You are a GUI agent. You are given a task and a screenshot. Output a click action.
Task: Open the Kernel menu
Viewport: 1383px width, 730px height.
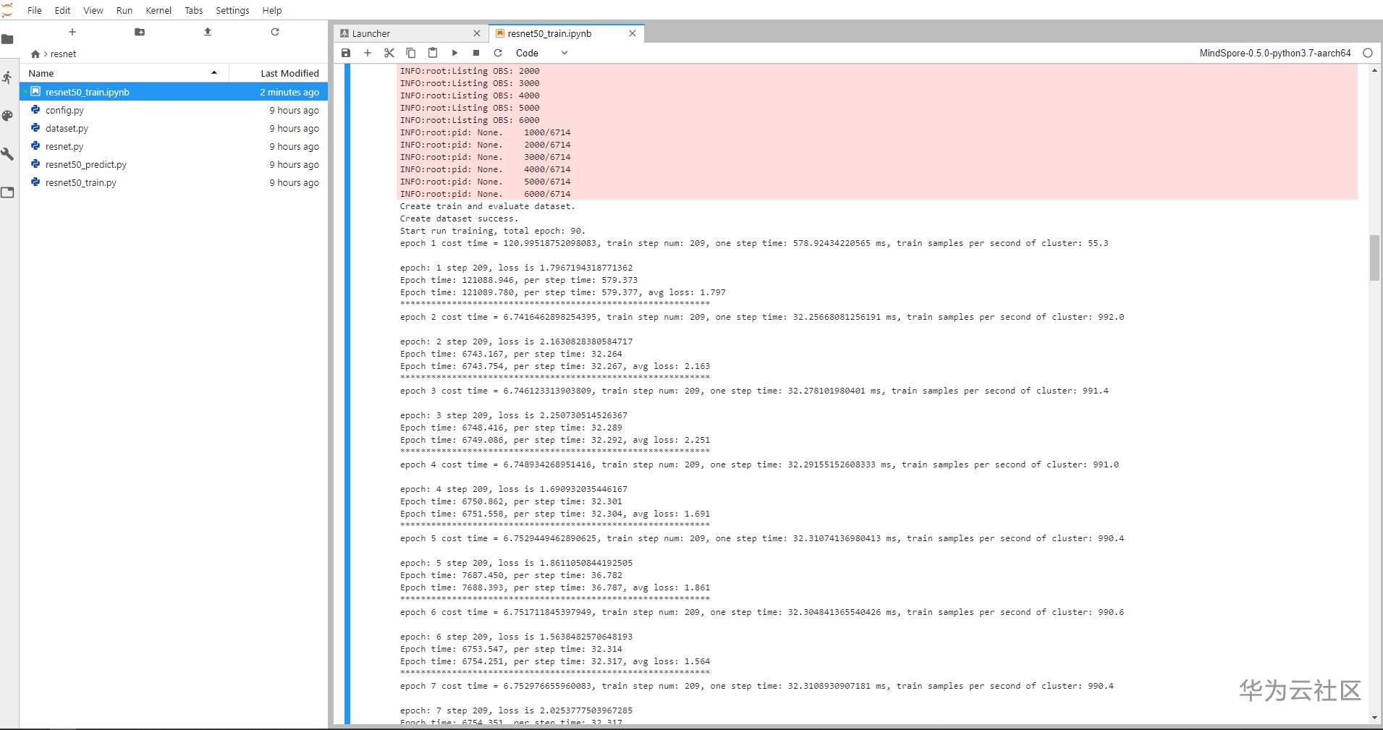[158, 10]
